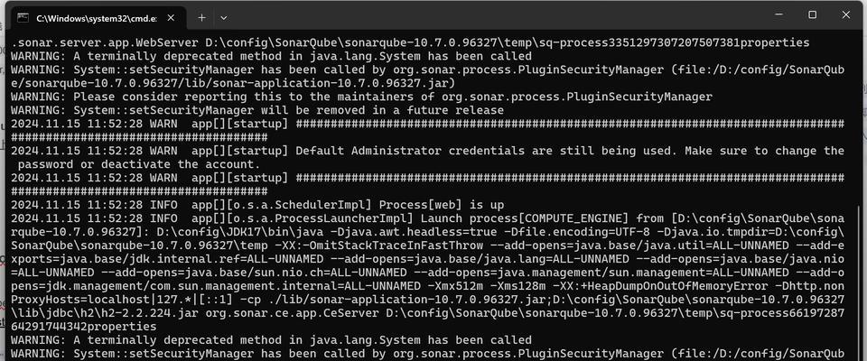Click the scrollbar track above the thumb
The image size is (867, 361).
coord(858,119)
